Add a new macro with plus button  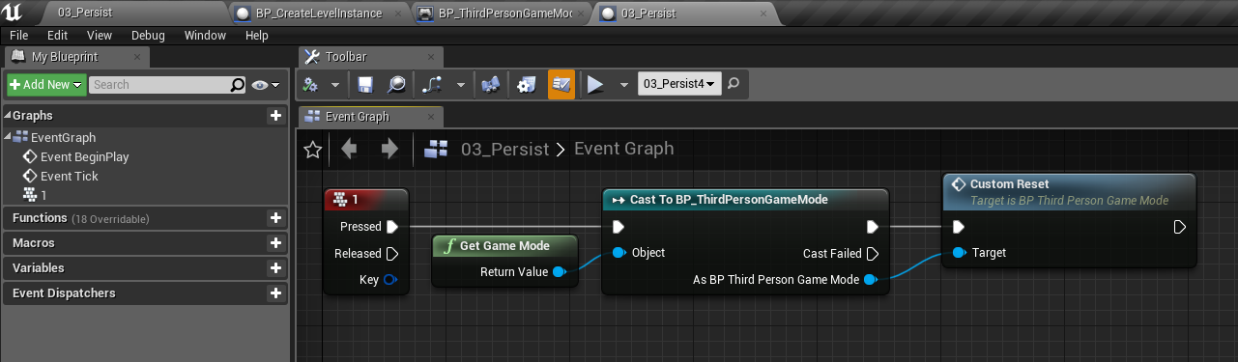(275, 243)
